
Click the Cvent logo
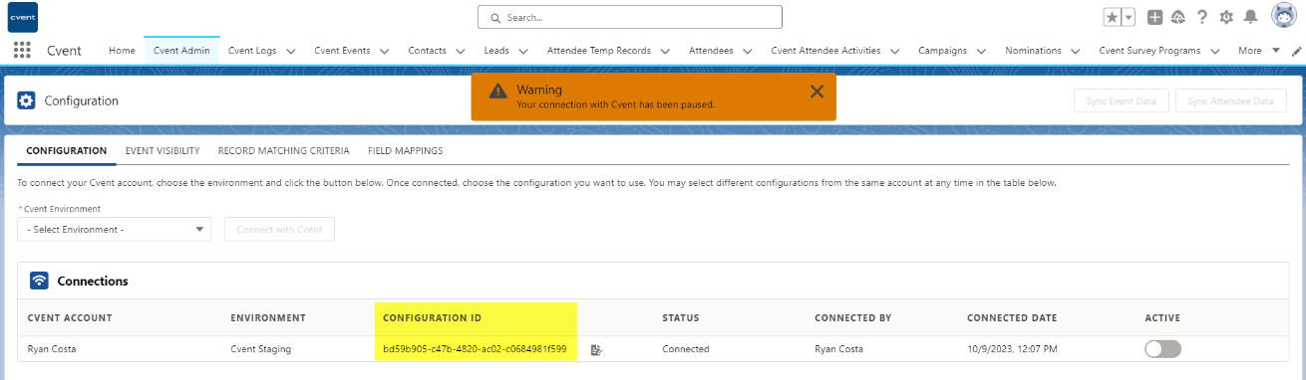pyautogui.click(x=23, y=17)
